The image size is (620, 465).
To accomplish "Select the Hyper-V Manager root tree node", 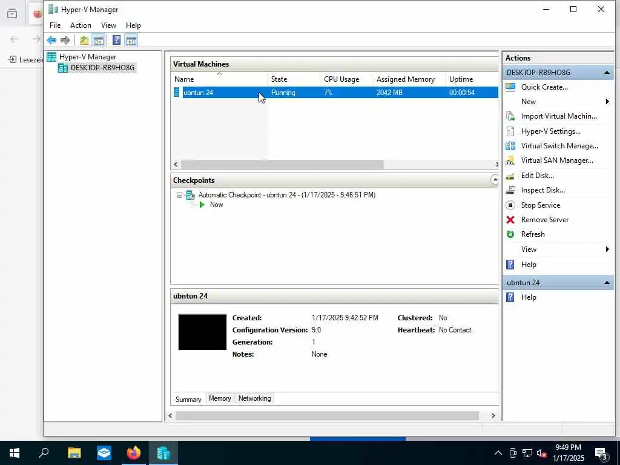I will [88, 57].
